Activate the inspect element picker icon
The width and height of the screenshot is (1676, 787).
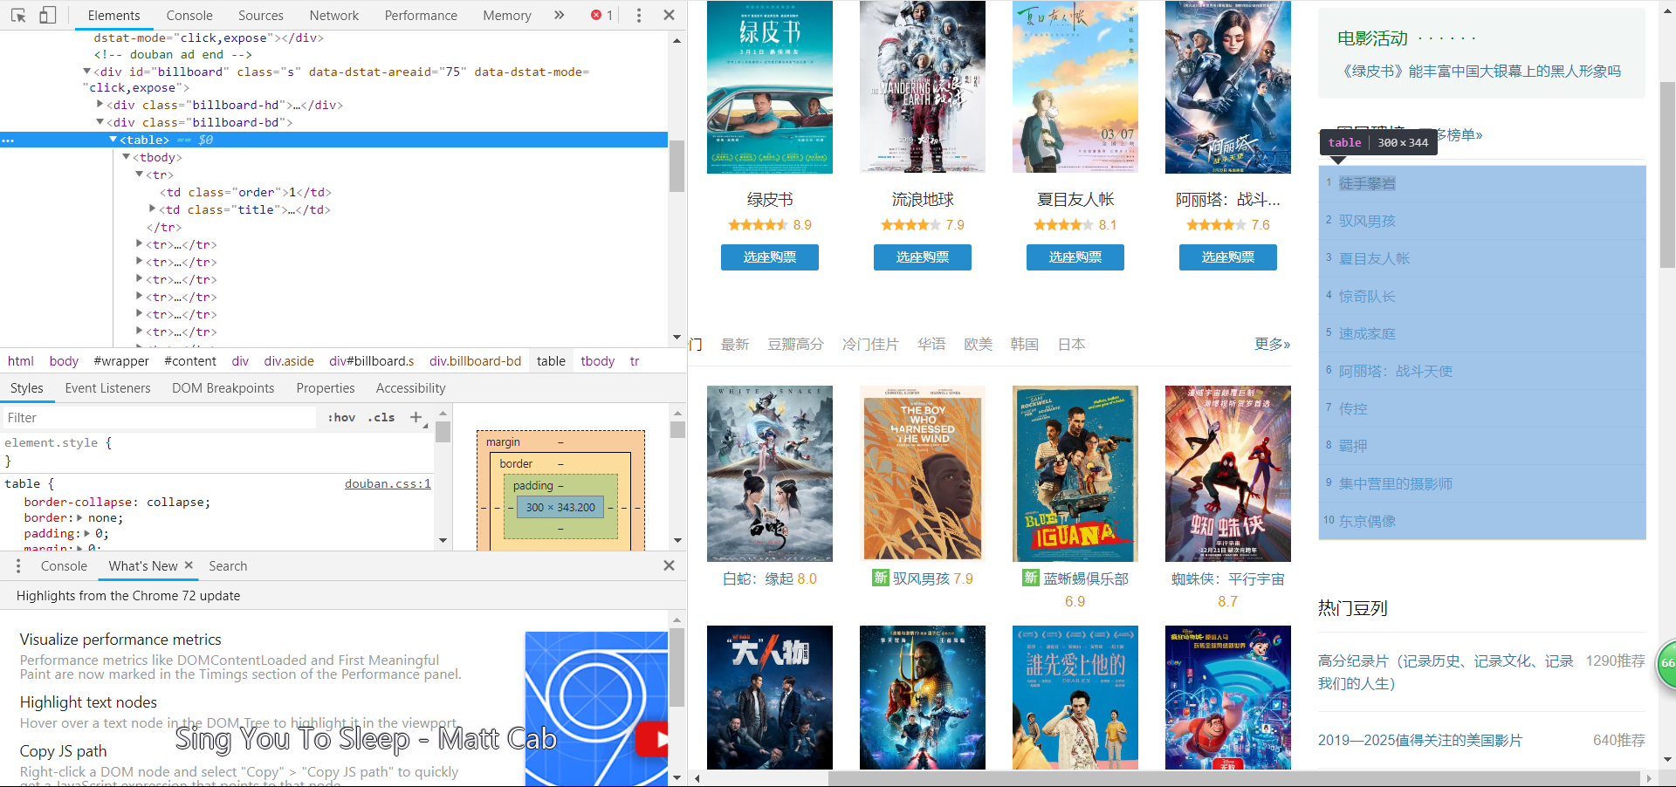point(18,15)
